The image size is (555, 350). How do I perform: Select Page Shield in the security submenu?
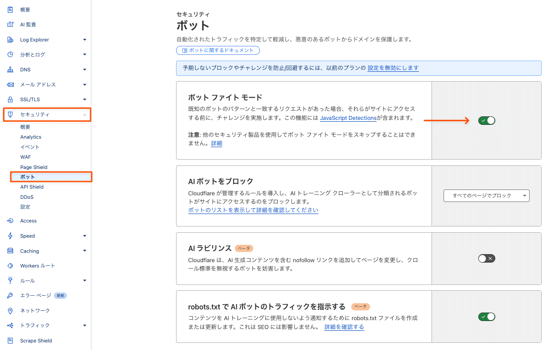33,167
